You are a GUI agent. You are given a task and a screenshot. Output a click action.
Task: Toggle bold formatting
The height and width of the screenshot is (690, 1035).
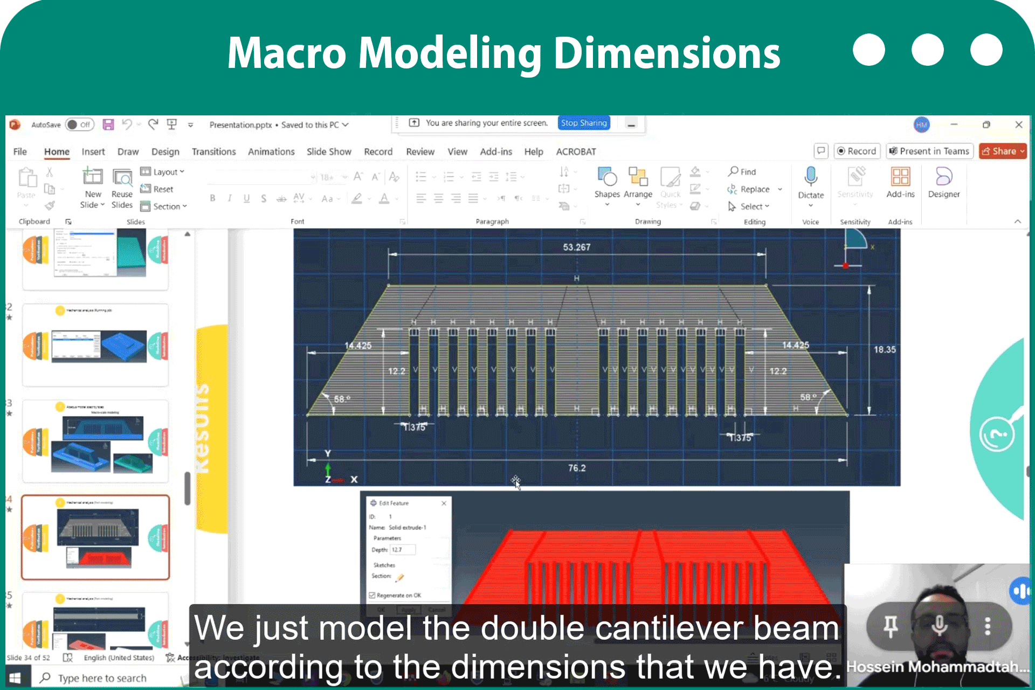(213, 198)
